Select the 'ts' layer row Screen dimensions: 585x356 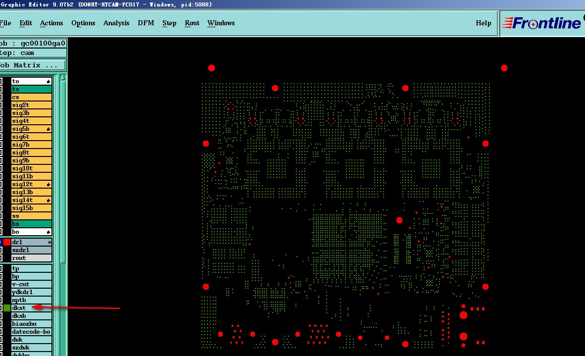pyautogui.click(x=31, y=89)
